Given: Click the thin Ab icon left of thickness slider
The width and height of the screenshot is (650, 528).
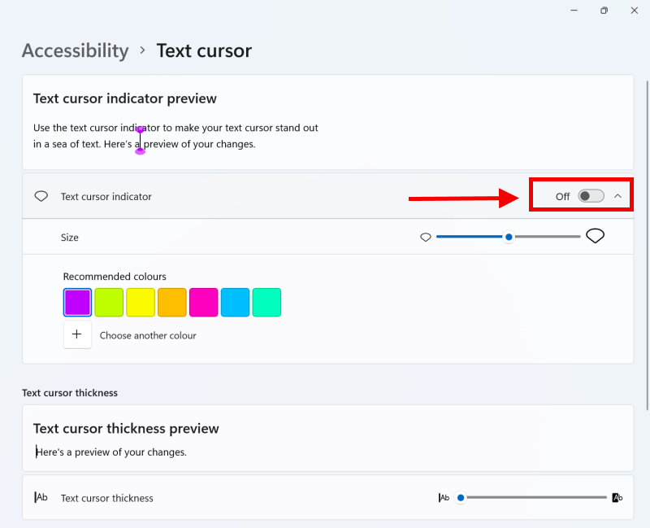Looking at the screenshot, I should [444, 497].
